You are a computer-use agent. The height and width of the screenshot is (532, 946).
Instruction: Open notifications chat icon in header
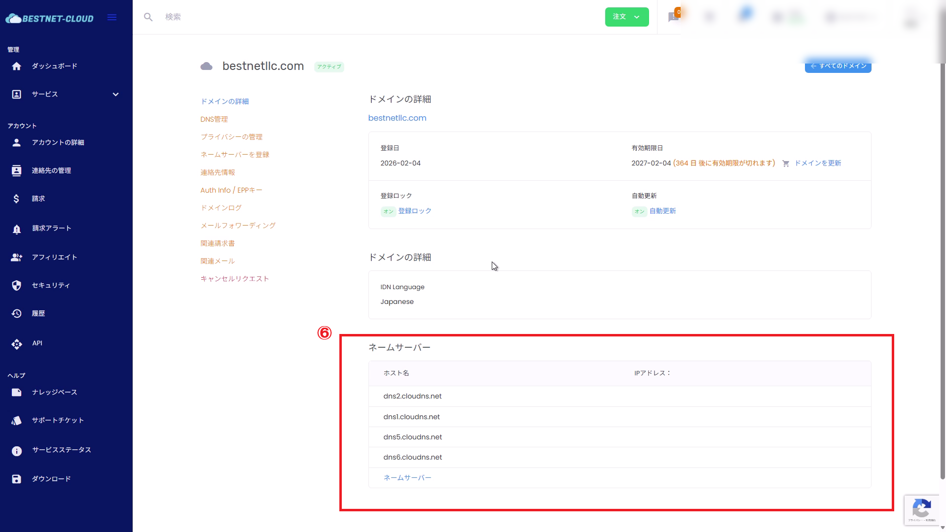673,17
